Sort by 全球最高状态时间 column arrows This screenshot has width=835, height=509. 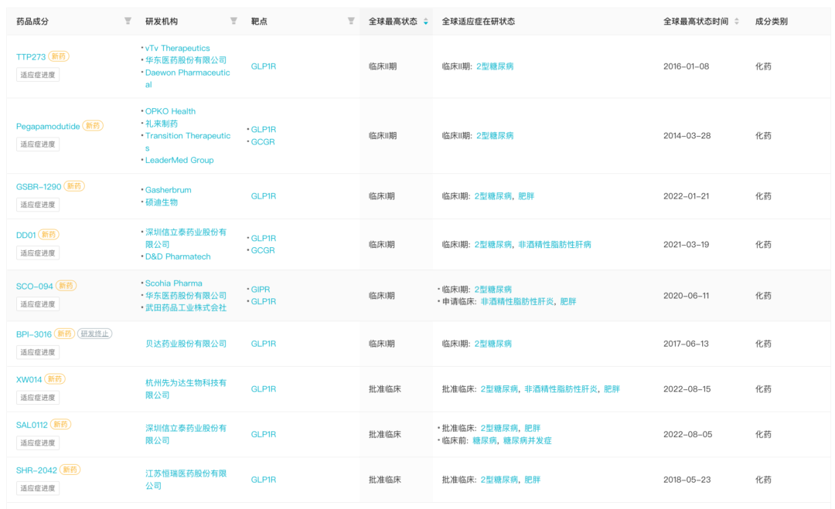[x=737, y=22]
